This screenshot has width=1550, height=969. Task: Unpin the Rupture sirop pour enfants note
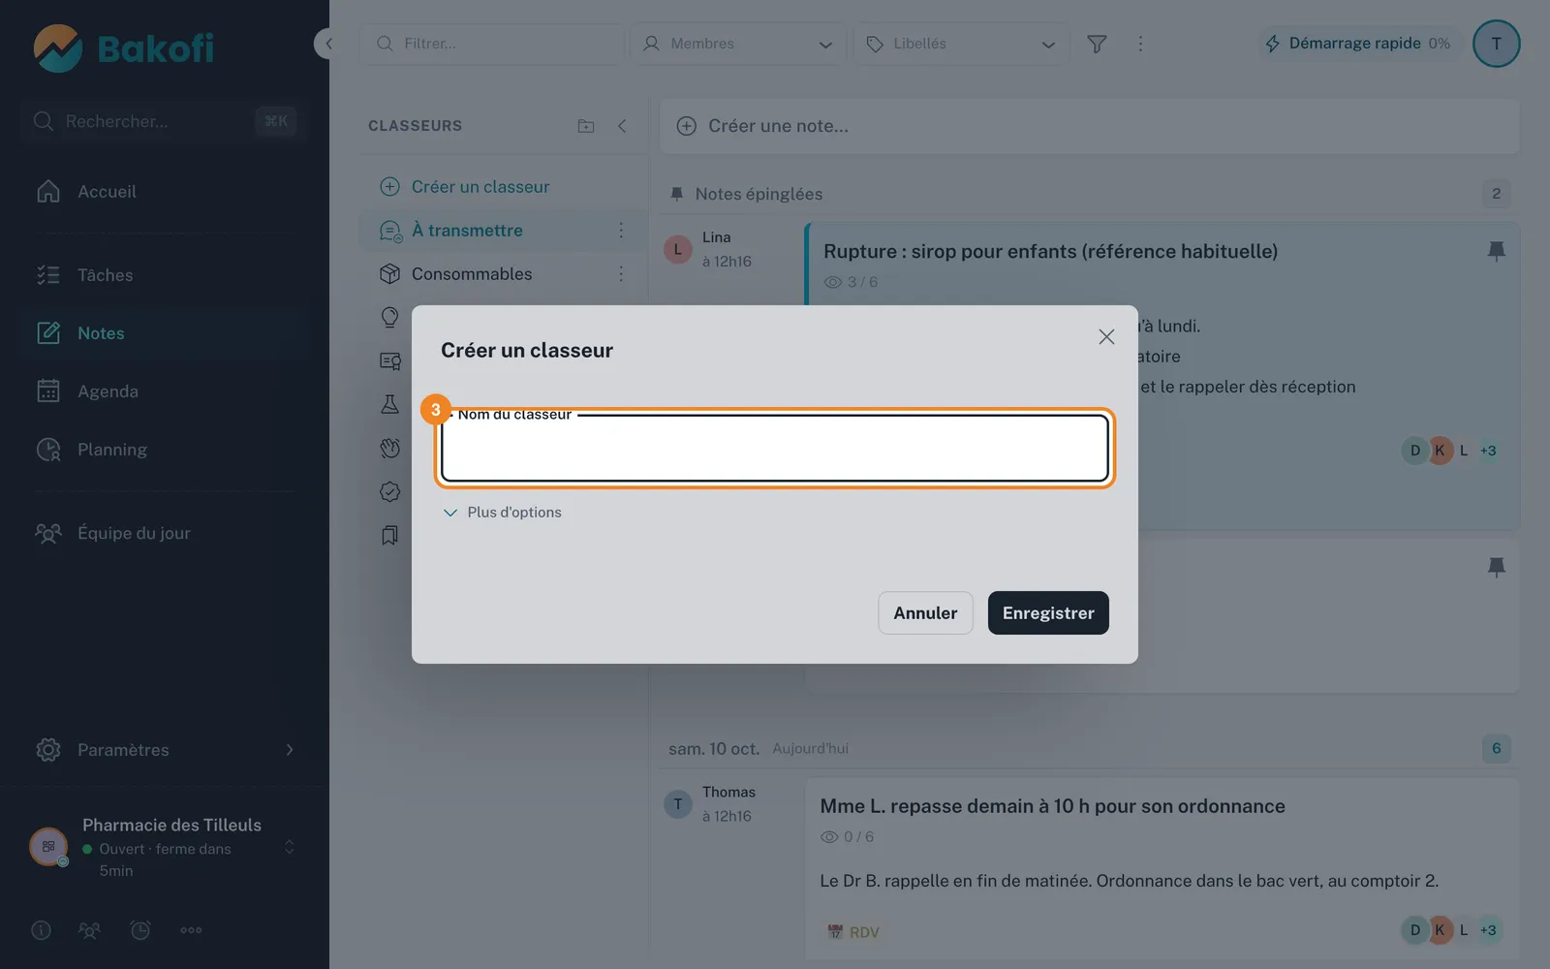(1496, 252)
